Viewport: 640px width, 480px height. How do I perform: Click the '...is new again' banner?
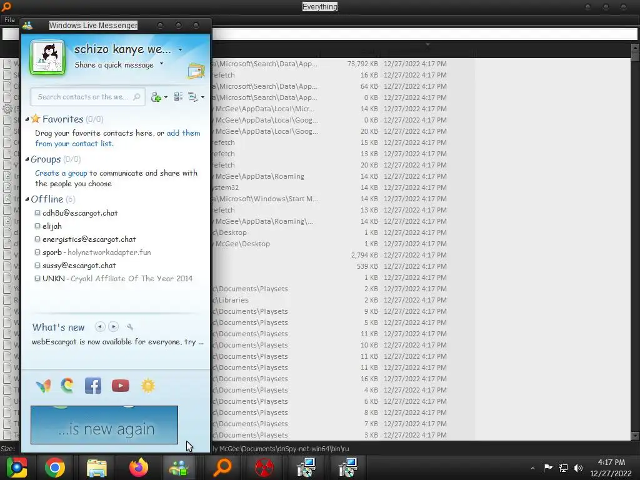[104, 425]
